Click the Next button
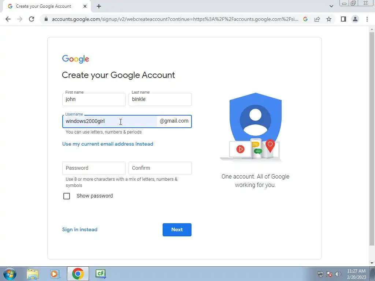Image resolution: width=375 pixels, height=281 pixels. [177, 230]
